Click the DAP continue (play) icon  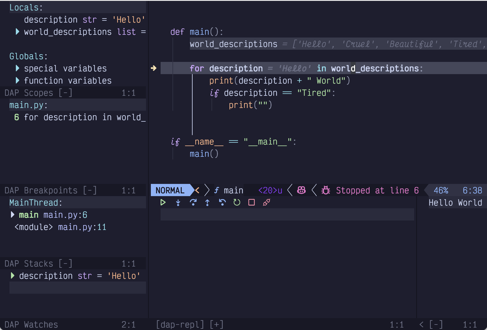point(163,203)
